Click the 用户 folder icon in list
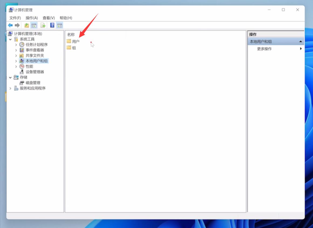 coord(69,41)
